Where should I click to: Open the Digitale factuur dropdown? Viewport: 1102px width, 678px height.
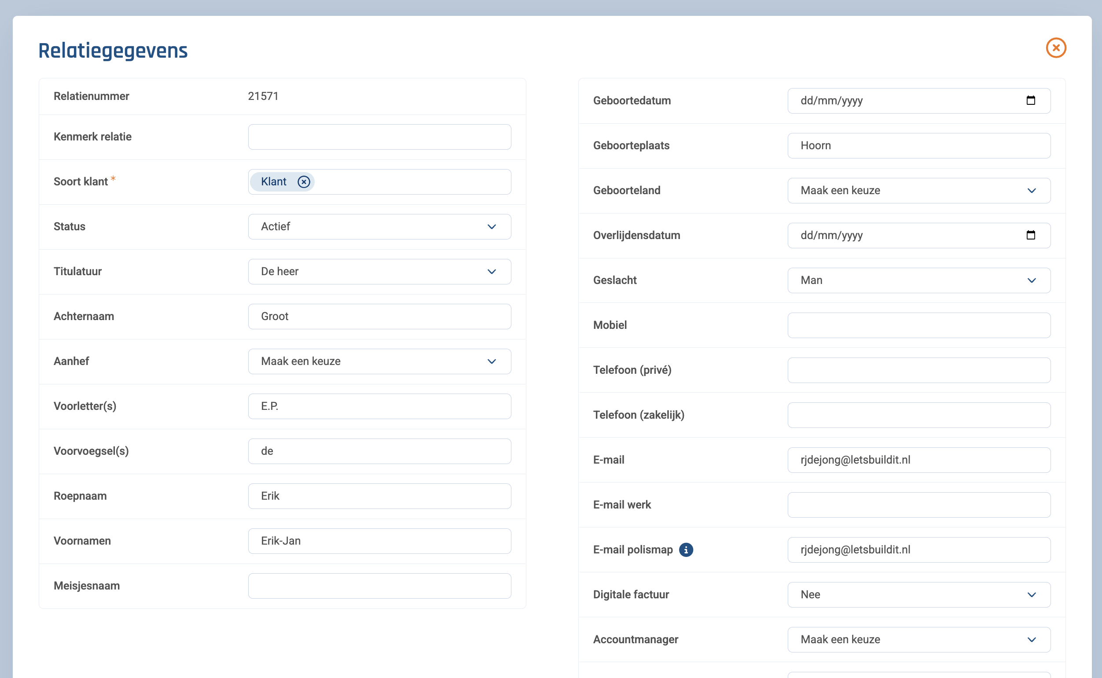[918, 594]
